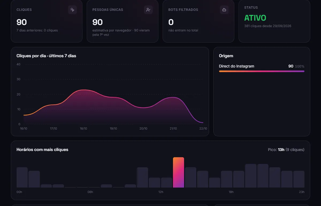Screen dimensions: 321x206
Task: Click the CLIQUES card label
Action: [x=24, y=10]
